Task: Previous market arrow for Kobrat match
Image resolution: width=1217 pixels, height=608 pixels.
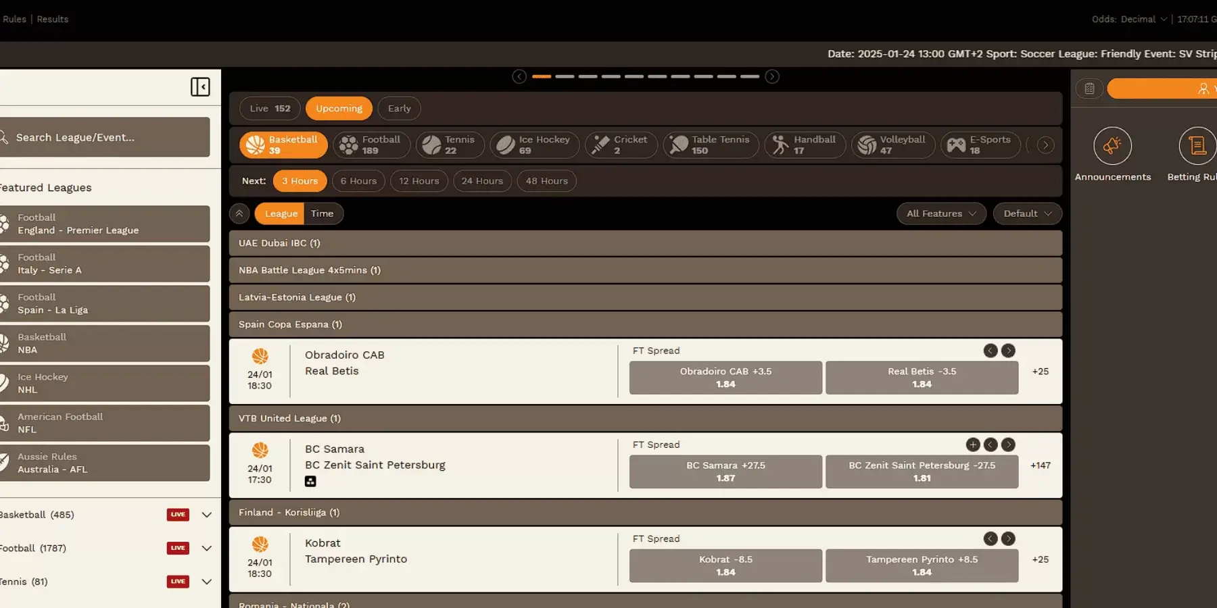Action: pos(991,538)
